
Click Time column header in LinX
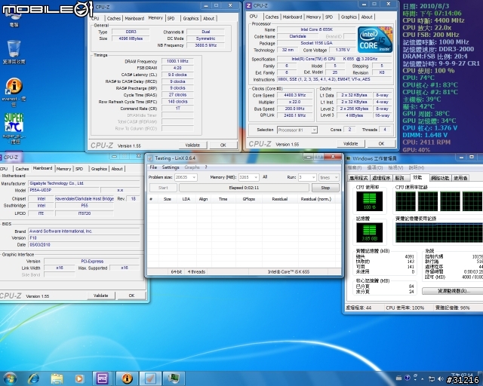click(223, 199)
